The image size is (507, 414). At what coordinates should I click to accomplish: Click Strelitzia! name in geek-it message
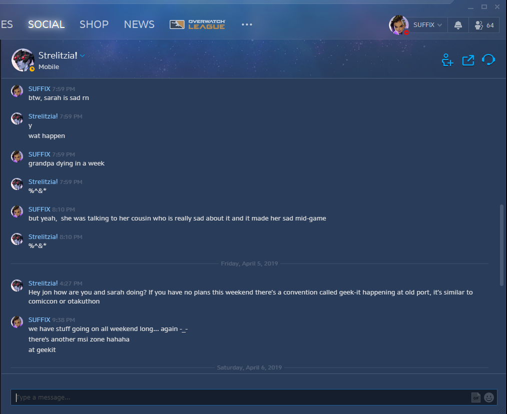43,283
